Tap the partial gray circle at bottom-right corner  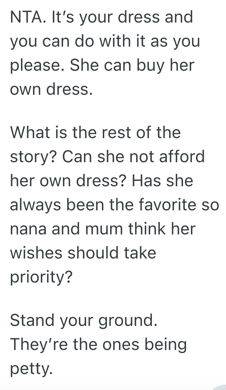click(220, 387)
